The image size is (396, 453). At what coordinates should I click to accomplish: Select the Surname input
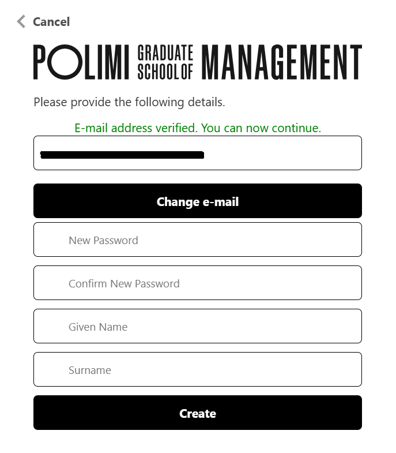(x=198, y=369)
